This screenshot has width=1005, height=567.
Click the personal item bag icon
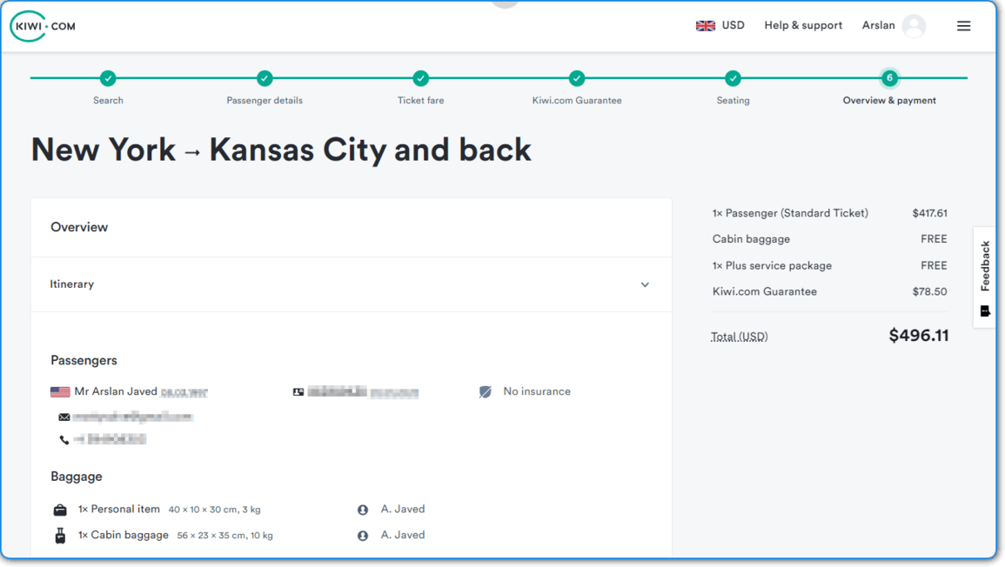(x=60, y=510)
